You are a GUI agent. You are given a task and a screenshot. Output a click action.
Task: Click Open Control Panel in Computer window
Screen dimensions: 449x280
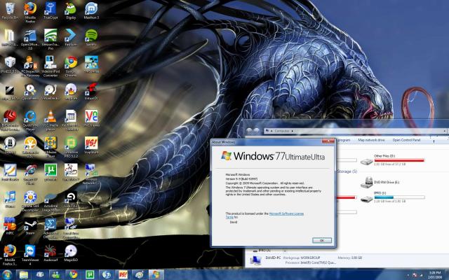click(x=406, y=140)
